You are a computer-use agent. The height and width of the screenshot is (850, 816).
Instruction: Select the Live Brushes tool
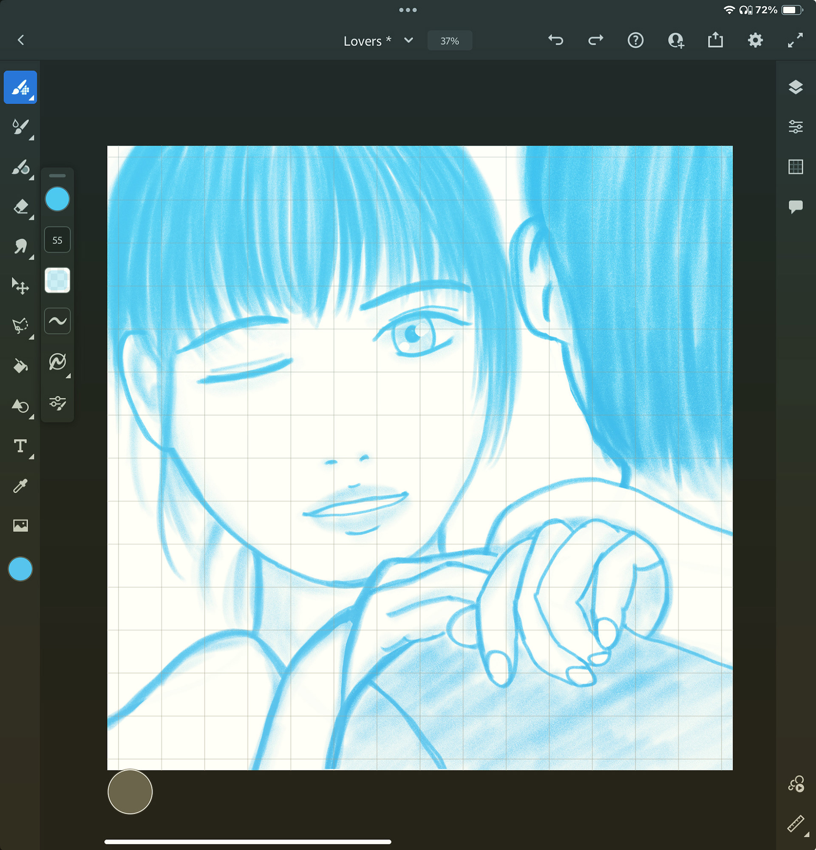[x=20, y=127]
